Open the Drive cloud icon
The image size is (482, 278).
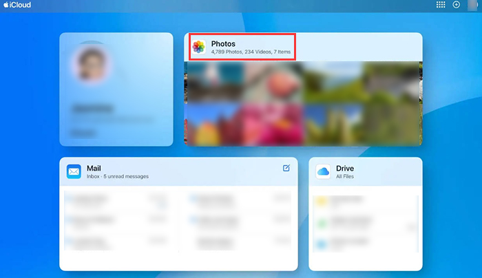click(323, 171)
